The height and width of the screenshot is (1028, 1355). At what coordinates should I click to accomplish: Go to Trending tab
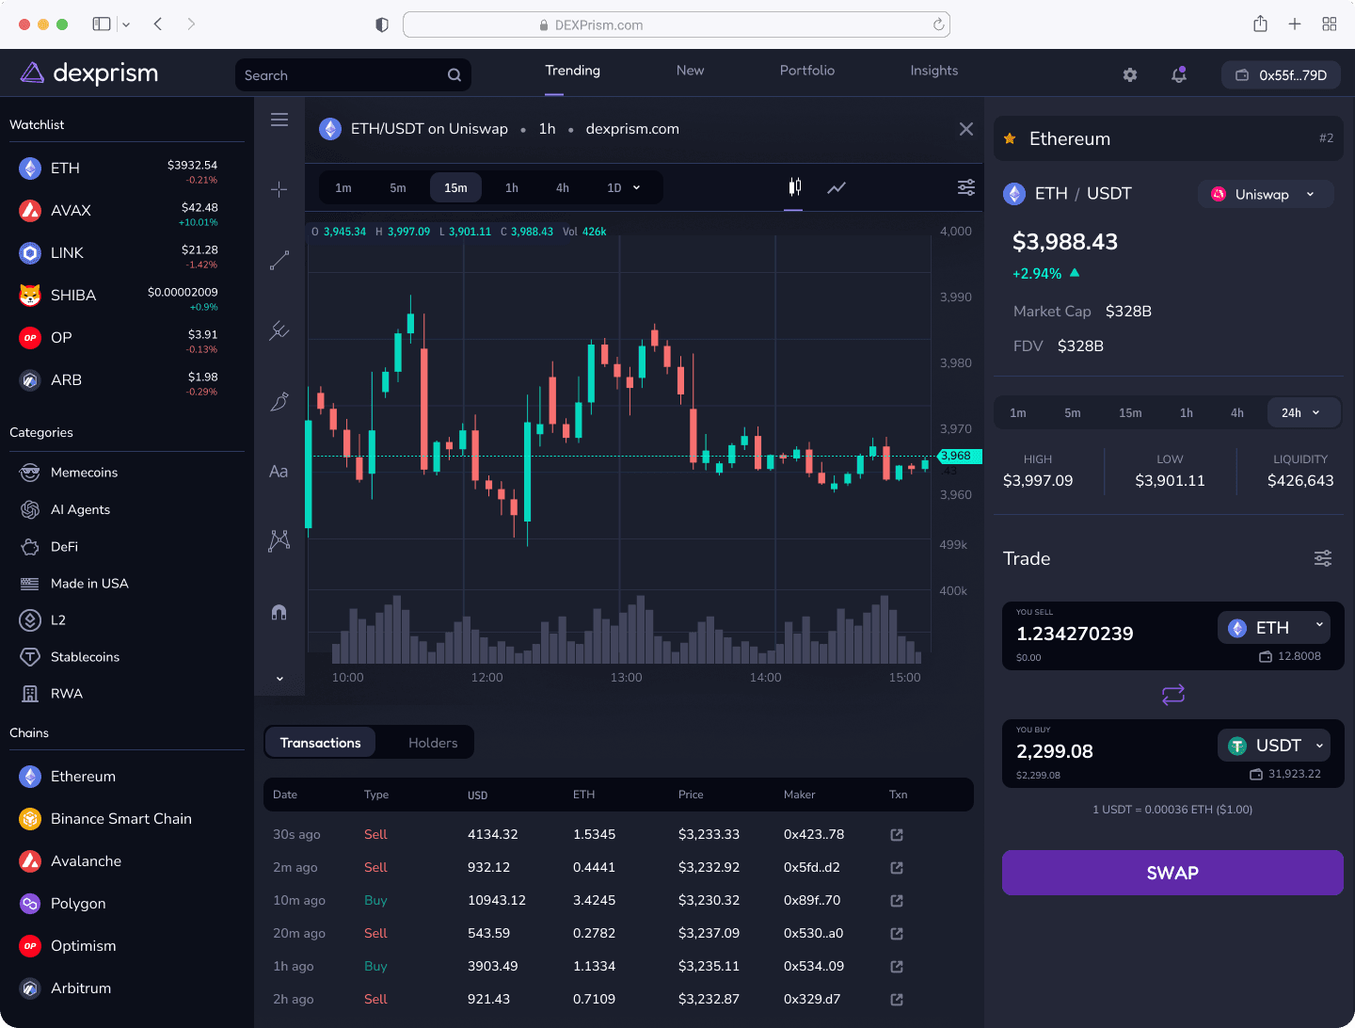[572, 71]
